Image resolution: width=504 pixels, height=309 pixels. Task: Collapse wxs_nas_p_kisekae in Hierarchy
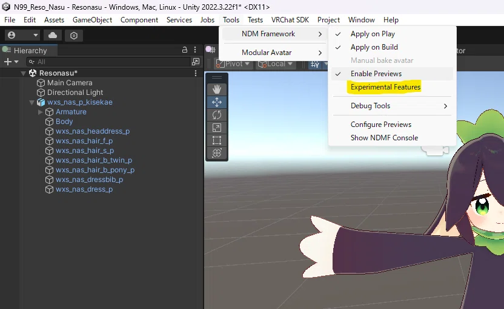[31, 102]
